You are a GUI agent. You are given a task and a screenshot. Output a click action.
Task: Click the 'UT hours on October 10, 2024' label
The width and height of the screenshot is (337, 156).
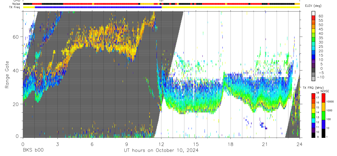coord(161,150)
